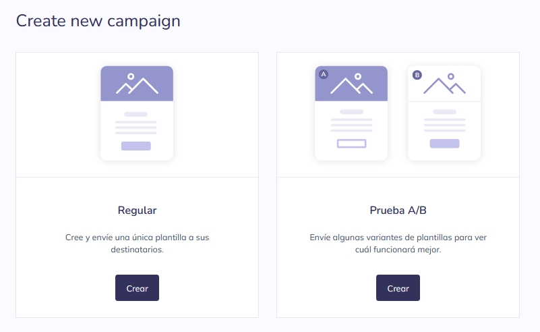This screenshot has height=332, width=540.
Task: Click Crear button under Prueba A/B
Action: 398,288
